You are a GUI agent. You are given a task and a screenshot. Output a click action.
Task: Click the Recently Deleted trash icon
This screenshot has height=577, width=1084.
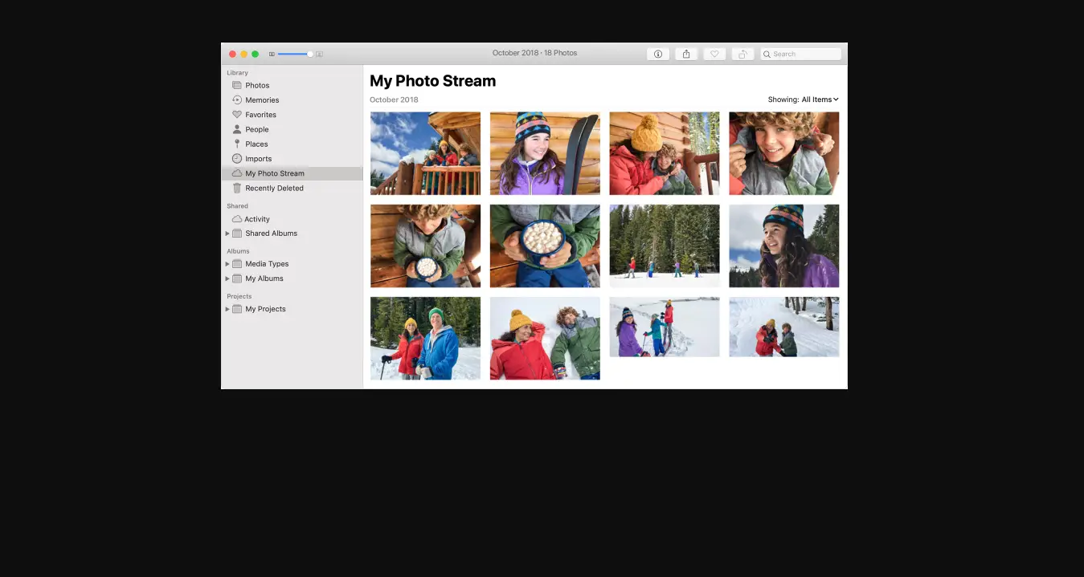pos(237,189)
